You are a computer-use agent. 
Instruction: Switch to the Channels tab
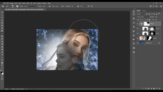pos(144,10)
